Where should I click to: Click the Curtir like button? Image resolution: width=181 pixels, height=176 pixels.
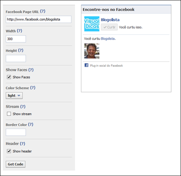109,27
